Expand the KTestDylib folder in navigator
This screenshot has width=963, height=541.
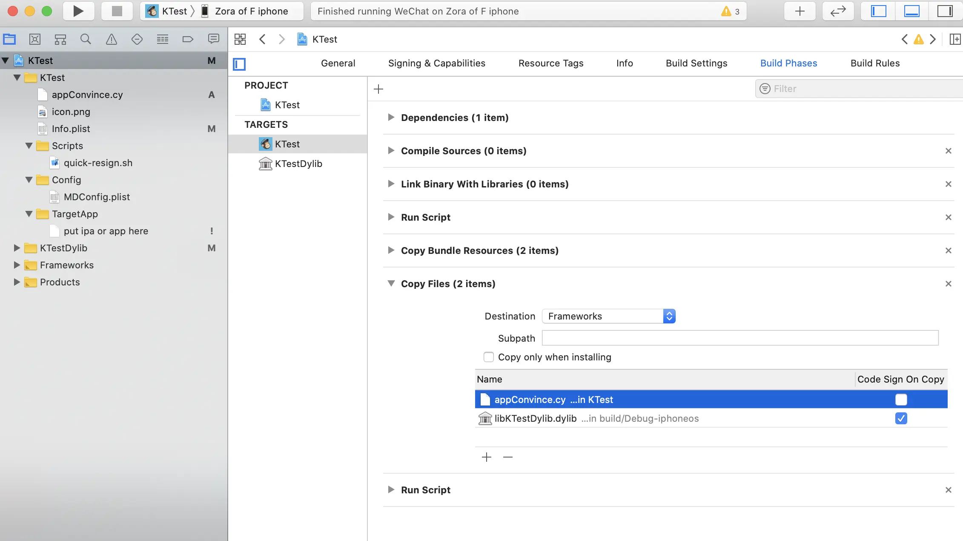click(17, 248)
